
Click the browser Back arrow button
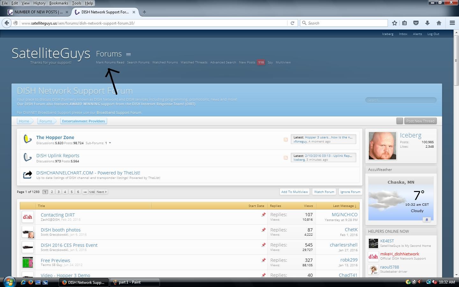pyautogui.click(x=7, y=23)
